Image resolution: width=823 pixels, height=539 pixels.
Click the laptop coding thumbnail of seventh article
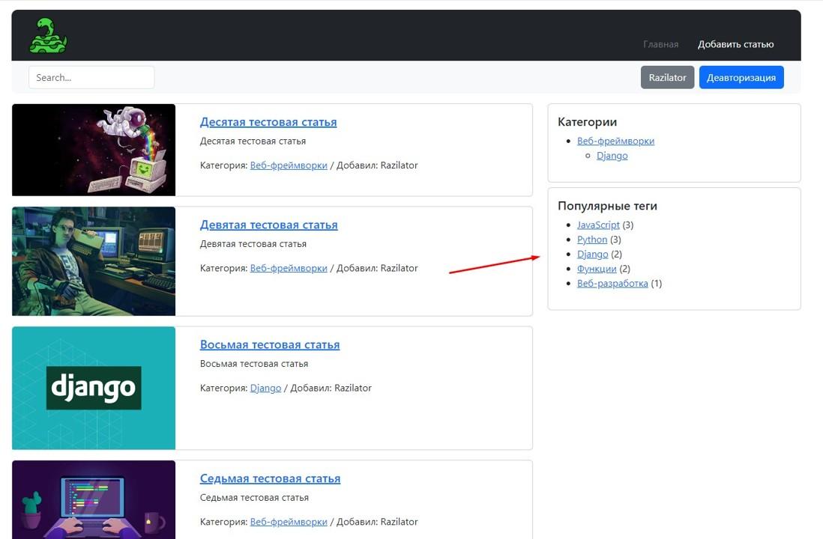pos(94,499)
